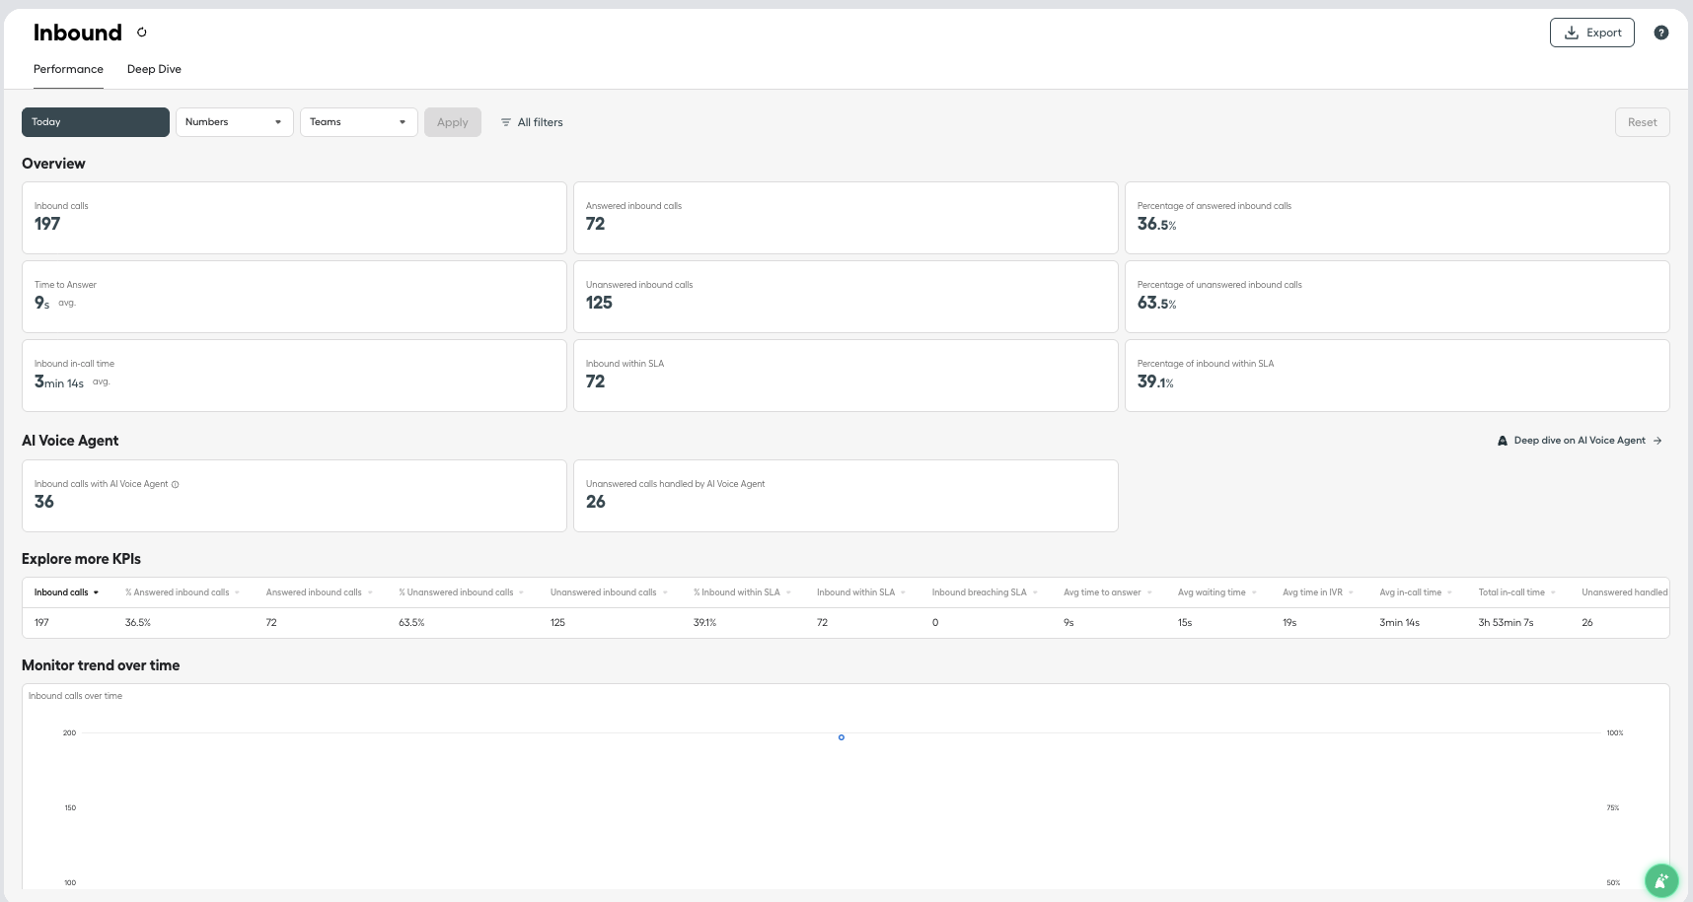This screenshot has height=902, width=1693.
Task: Click the refresh icon beside the Inbound title
Action: [142, 33]
